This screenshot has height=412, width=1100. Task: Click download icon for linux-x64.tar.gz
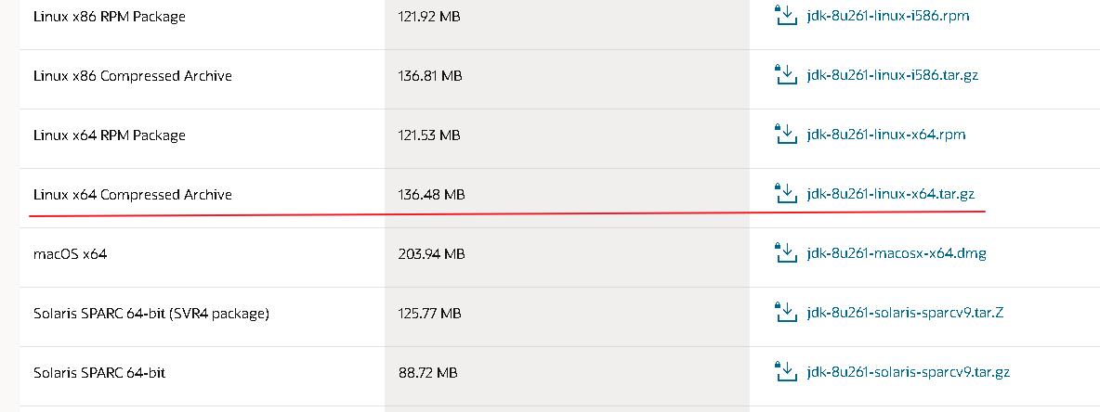tap(785, 193)
